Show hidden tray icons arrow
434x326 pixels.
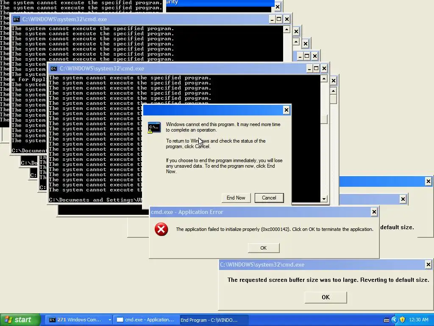394,320
